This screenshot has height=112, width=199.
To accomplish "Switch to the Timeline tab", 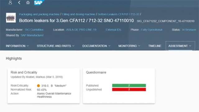I will [155, 46].
